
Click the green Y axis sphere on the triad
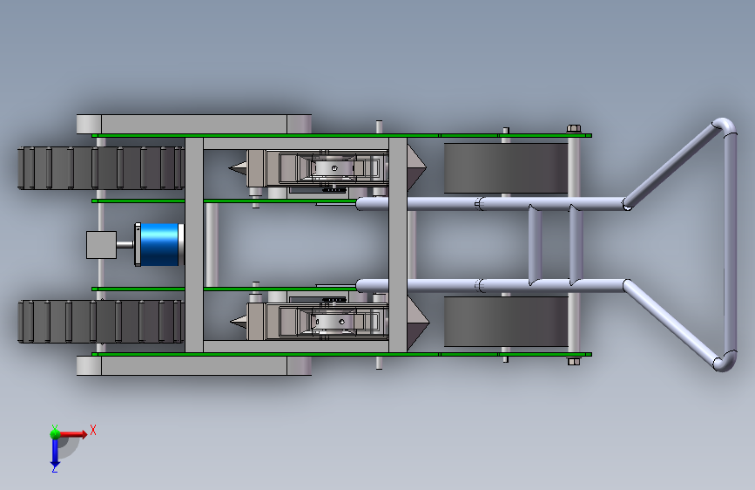click(55, 434)
